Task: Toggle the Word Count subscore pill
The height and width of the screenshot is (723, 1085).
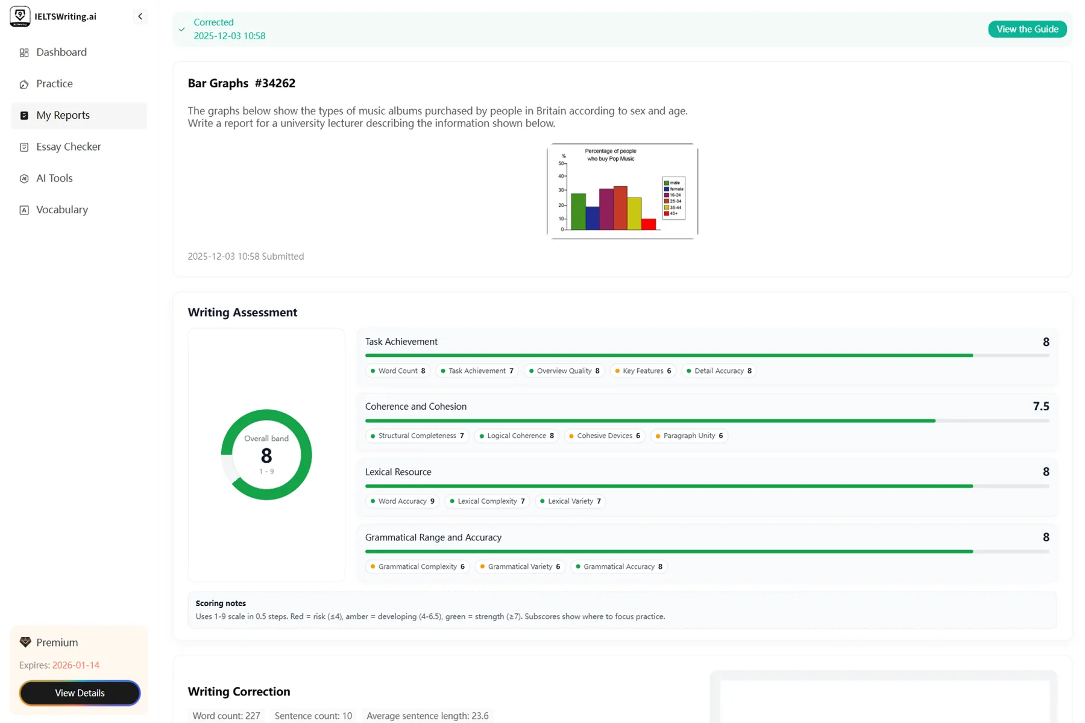Action: (397, 371)
